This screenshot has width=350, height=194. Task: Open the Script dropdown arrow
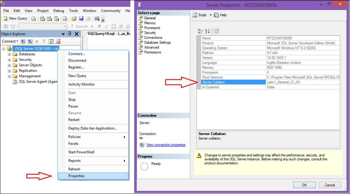click(210, 15)
